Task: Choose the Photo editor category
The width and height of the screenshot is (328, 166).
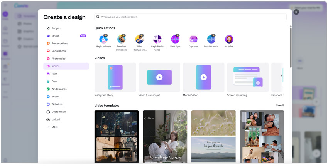Action: tap(66, 59)
